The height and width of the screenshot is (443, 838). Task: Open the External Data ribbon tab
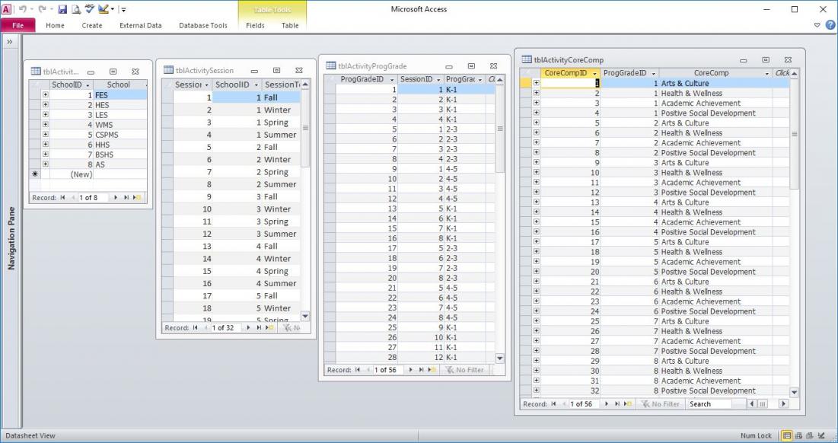(140, 25)
